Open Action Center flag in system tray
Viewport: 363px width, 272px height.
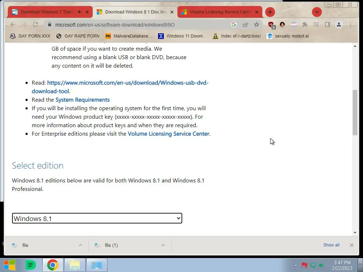coord(304,265)
